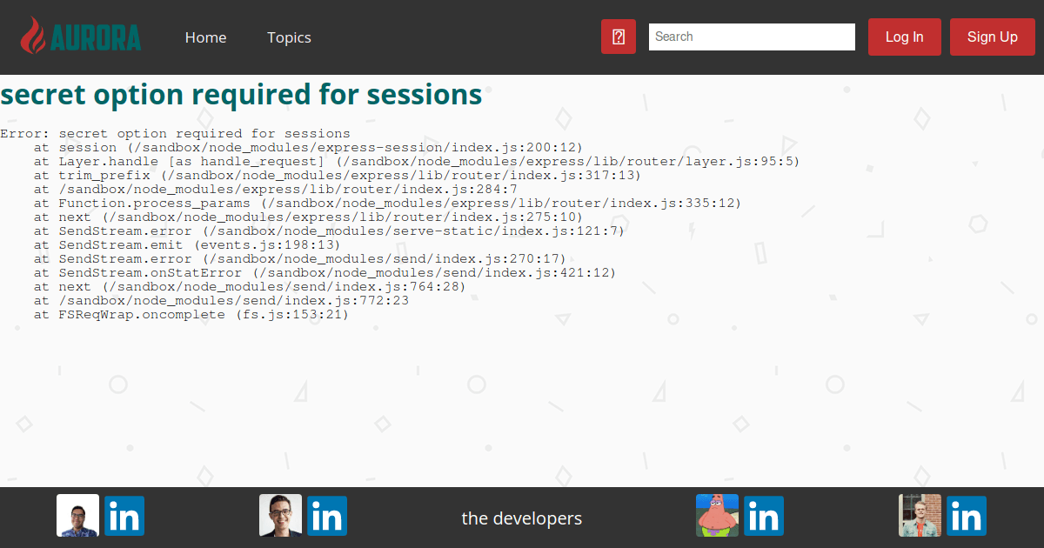
Task: Open LinkedIn icon beside developer wearing glasses
Action: point(327,516)
